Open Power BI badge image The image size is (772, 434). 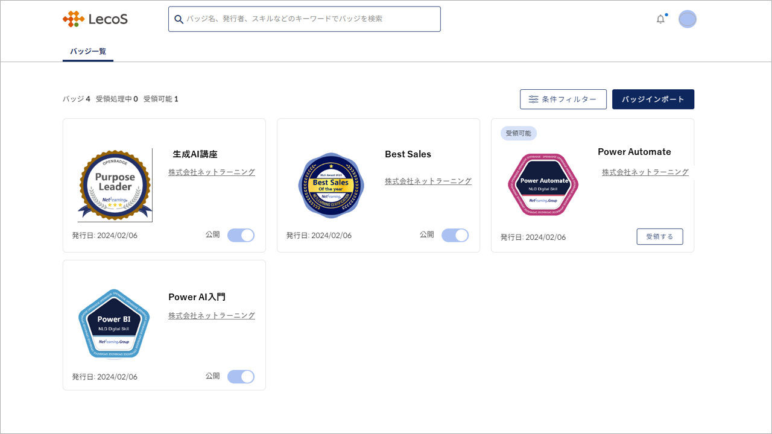pyautogui.click(x=114, y=324)
